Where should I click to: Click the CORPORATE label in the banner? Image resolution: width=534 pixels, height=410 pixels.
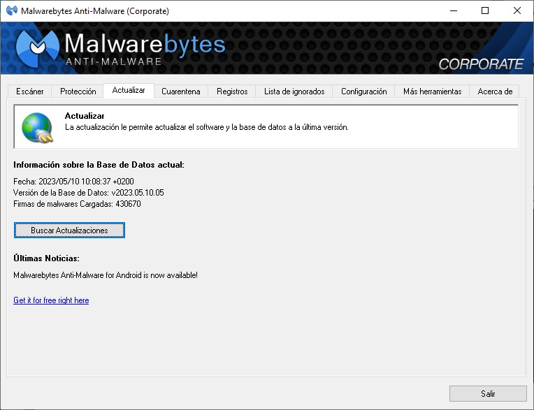481,64
